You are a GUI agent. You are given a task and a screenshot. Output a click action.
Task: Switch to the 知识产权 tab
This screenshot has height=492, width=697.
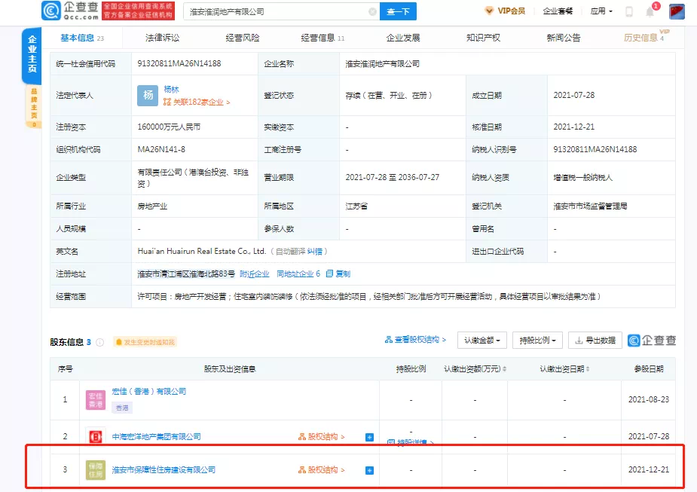click(483, 38)
